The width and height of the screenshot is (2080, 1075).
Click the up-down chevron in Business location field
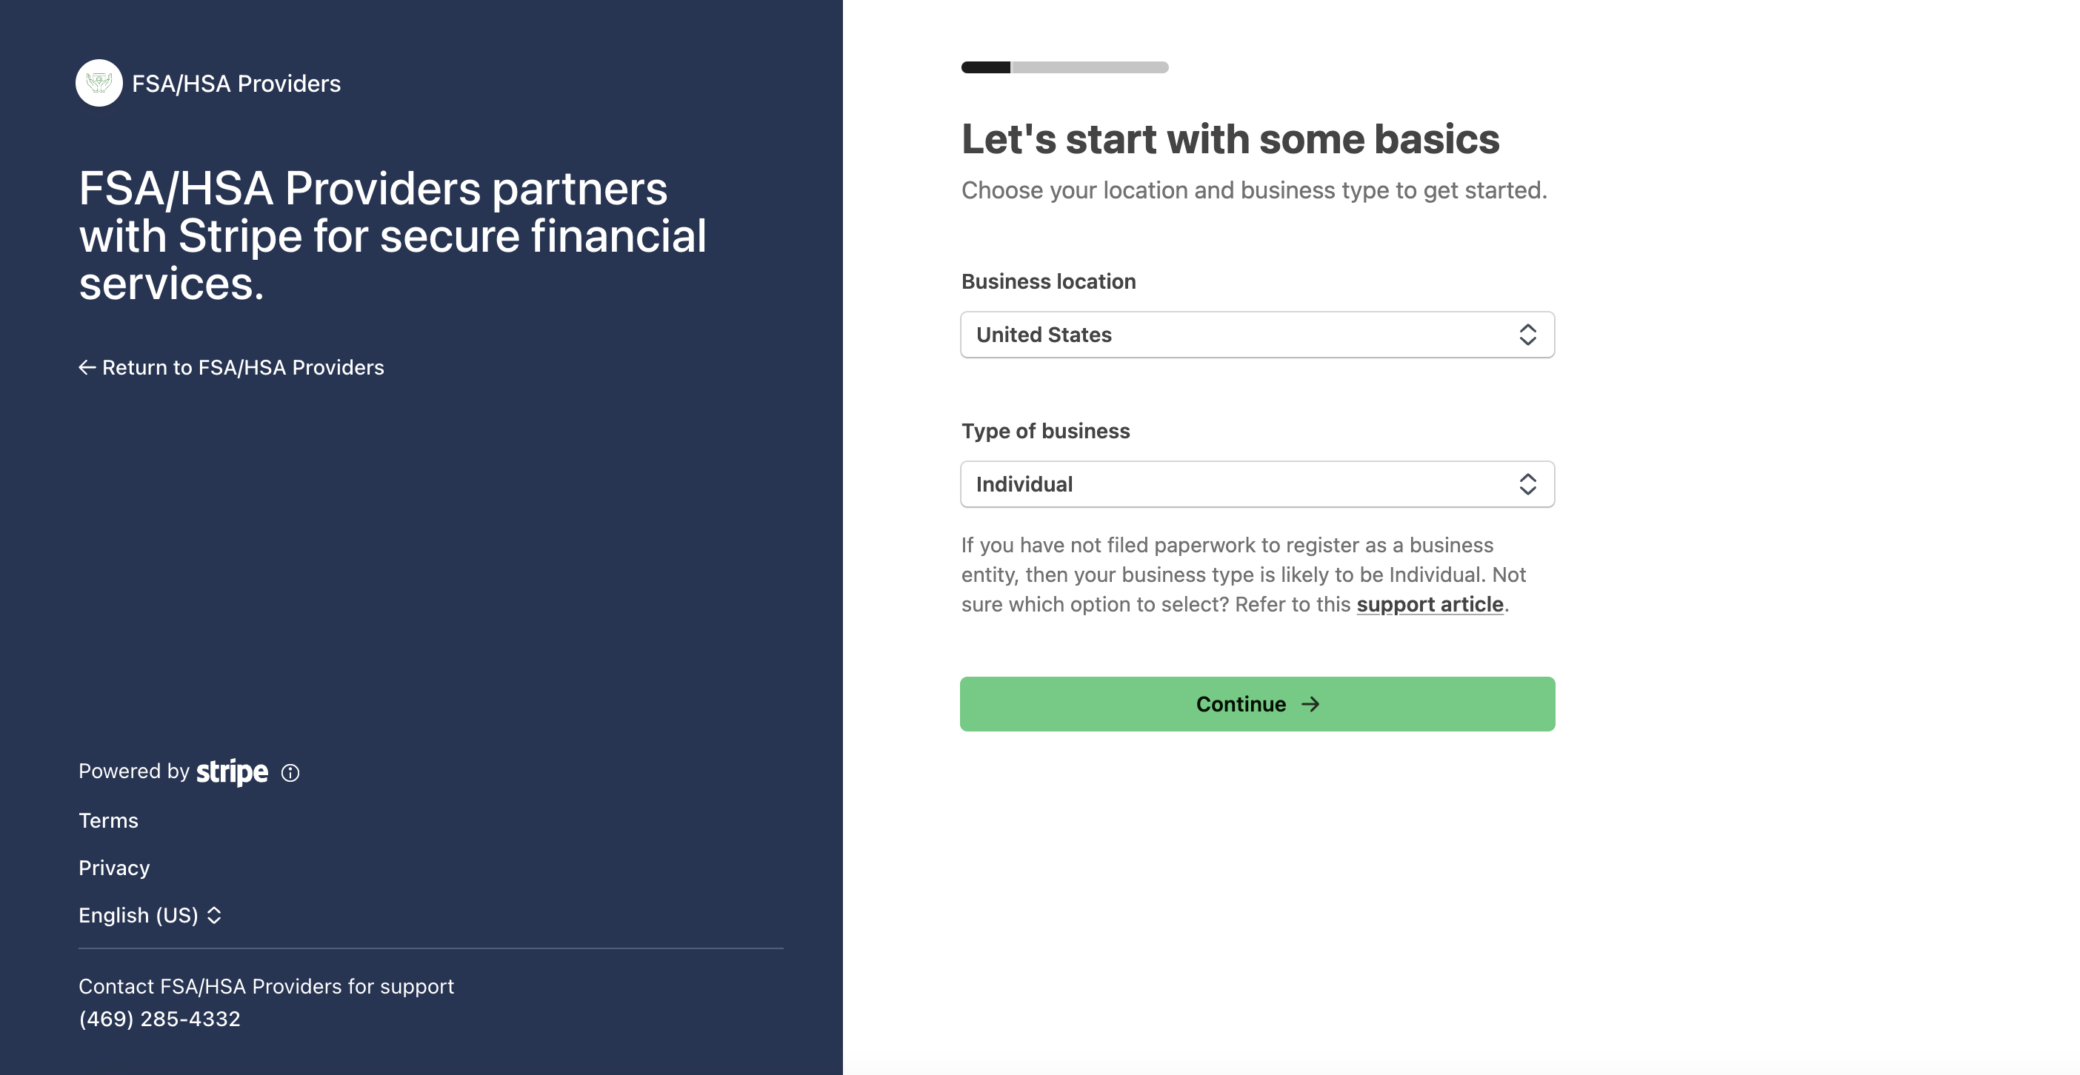tap(1527, 335)
